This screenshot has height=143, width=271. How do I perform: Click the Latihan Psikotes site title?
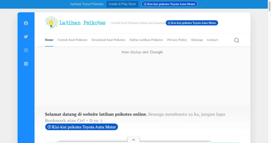point(82,23)
